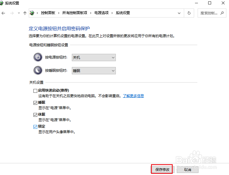Go up one level with up arrow
This screenshot has height=175, width=229.
(25, 13)
